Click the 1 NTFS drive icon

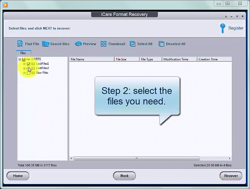28,59
